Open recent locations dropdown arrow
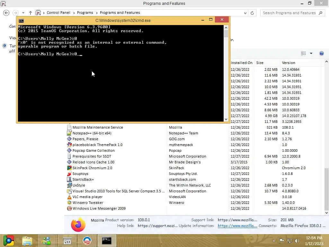Screen dimensions: 329x247 click(x=23, y=13)
